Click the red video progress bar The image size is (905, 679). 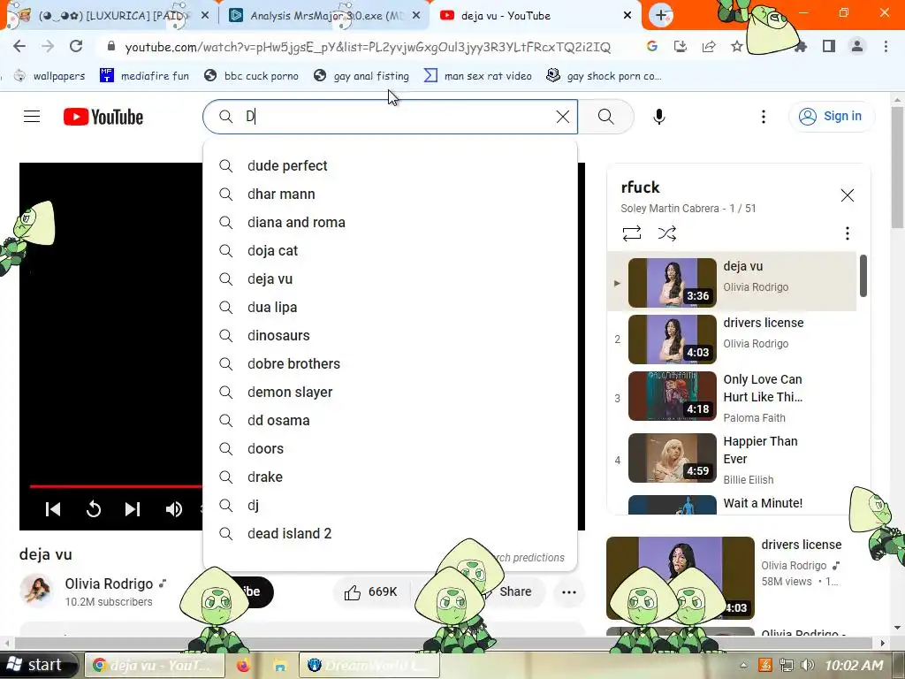coord(116,486)
